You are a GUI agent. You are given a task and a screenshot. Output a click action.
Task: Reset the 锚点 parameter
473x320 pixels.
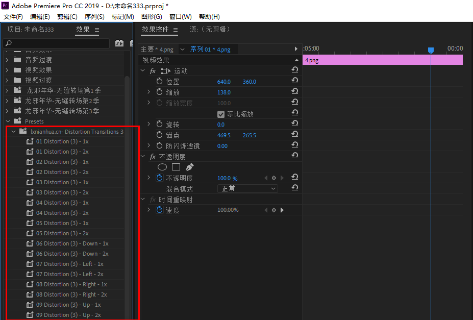(x=295, y=134)
